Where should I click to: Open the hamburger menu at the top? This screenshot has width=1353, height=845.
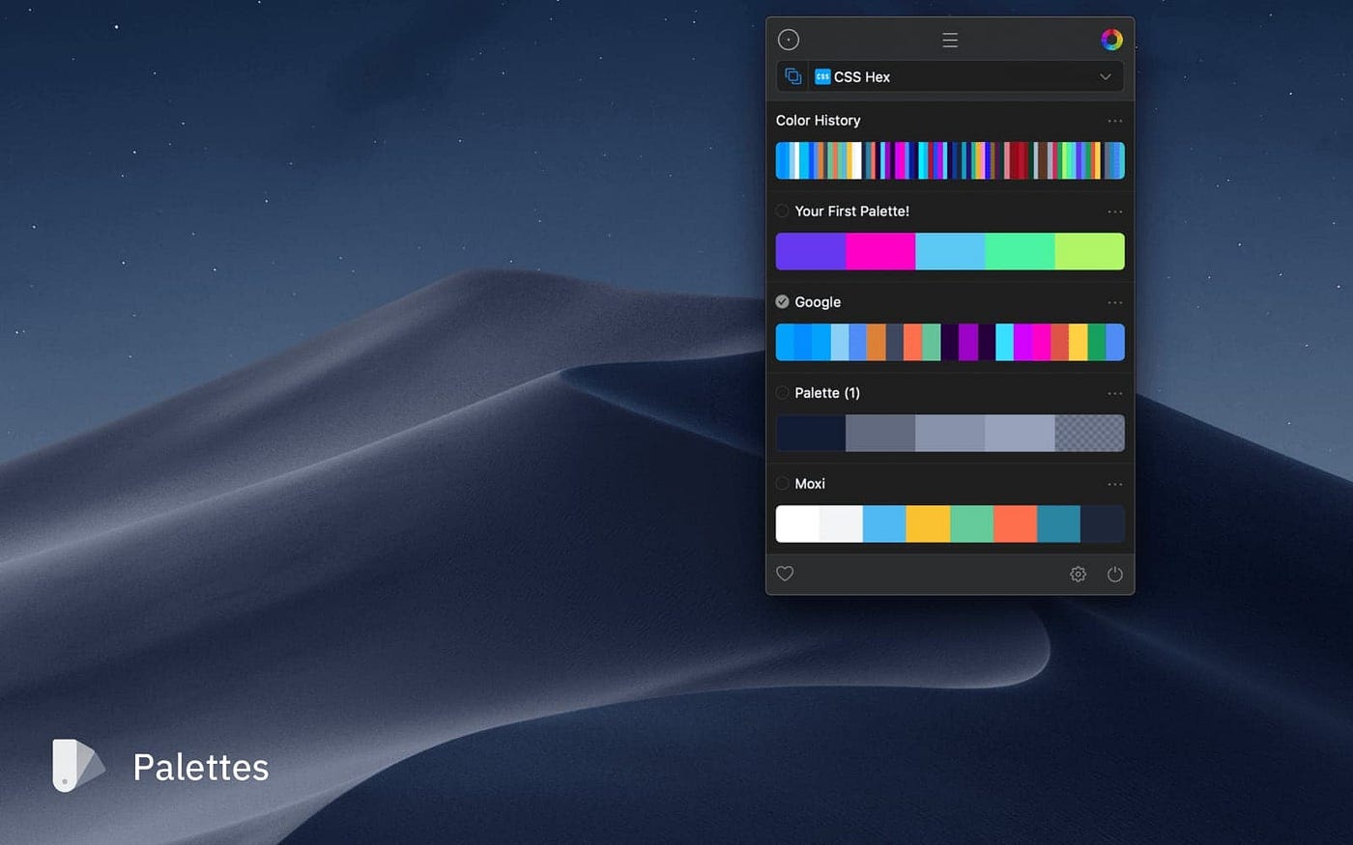click(949, 40)
